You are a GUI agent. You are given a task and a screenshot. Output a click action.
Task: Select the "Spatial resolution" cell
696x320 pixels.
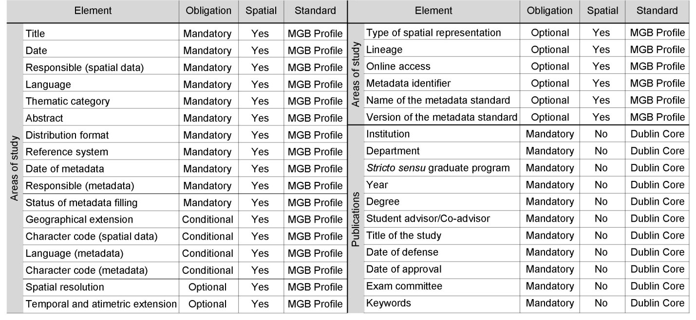tap(65, 287)
